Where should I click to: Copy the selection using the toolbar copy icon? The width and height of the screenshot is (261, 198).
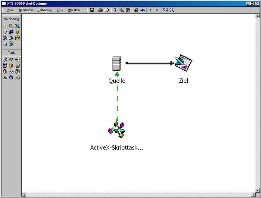point(122,10)
